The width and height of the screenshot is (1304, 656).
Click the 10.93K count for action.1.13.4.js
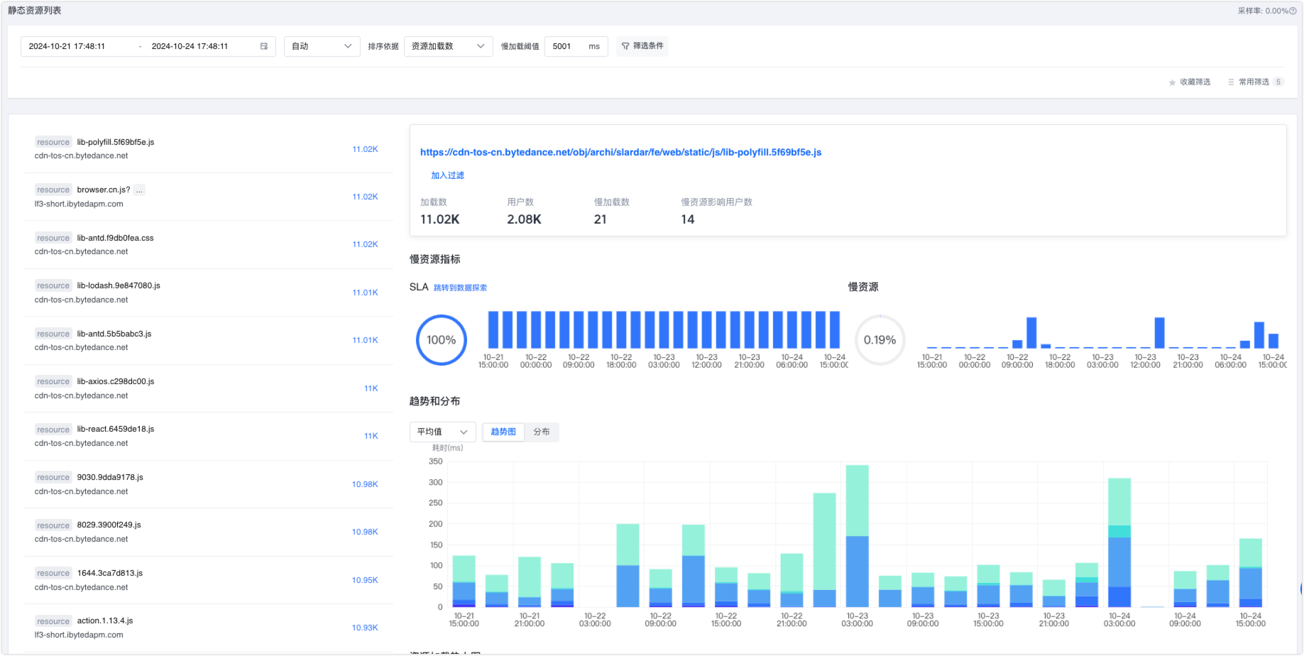point(365,628)
